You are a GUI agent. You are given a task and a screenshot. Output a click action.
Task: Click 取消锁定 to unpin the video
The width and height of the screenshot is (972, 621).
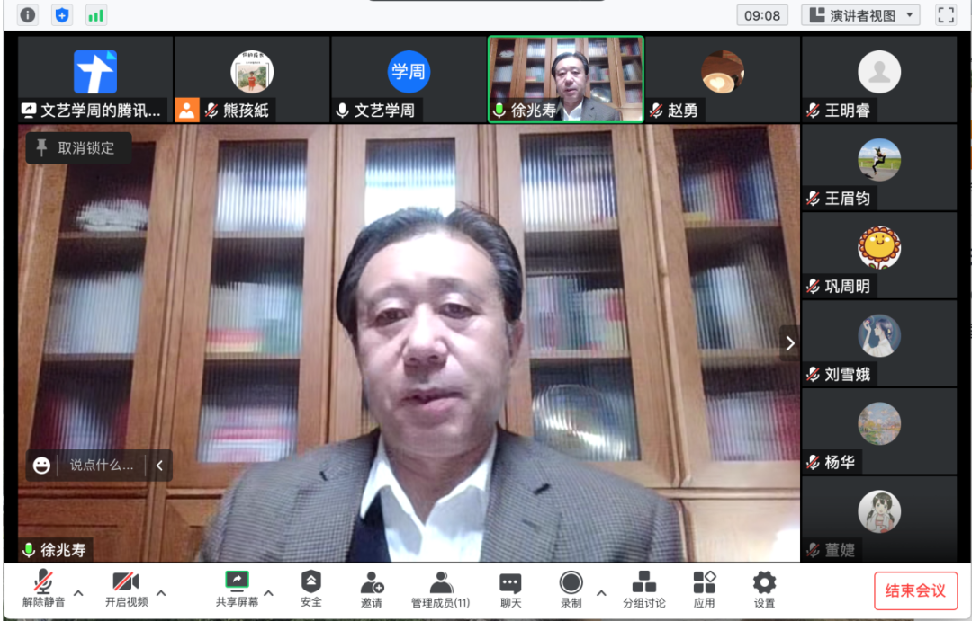click(78, 148)
